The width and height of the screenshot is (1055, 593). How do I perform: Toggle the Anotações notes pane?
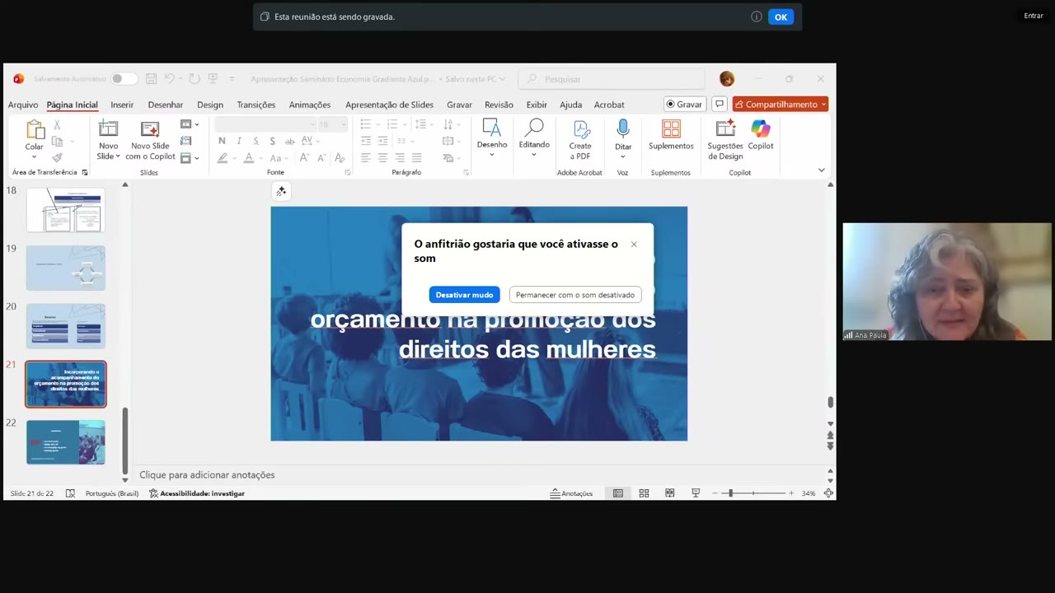[x=571, y=493]
